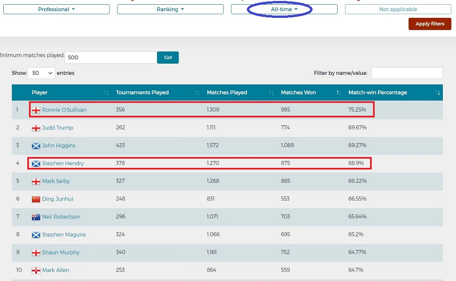Click England flag beside Judd Trump
The image size is (456, 281).
click(36, 128)
